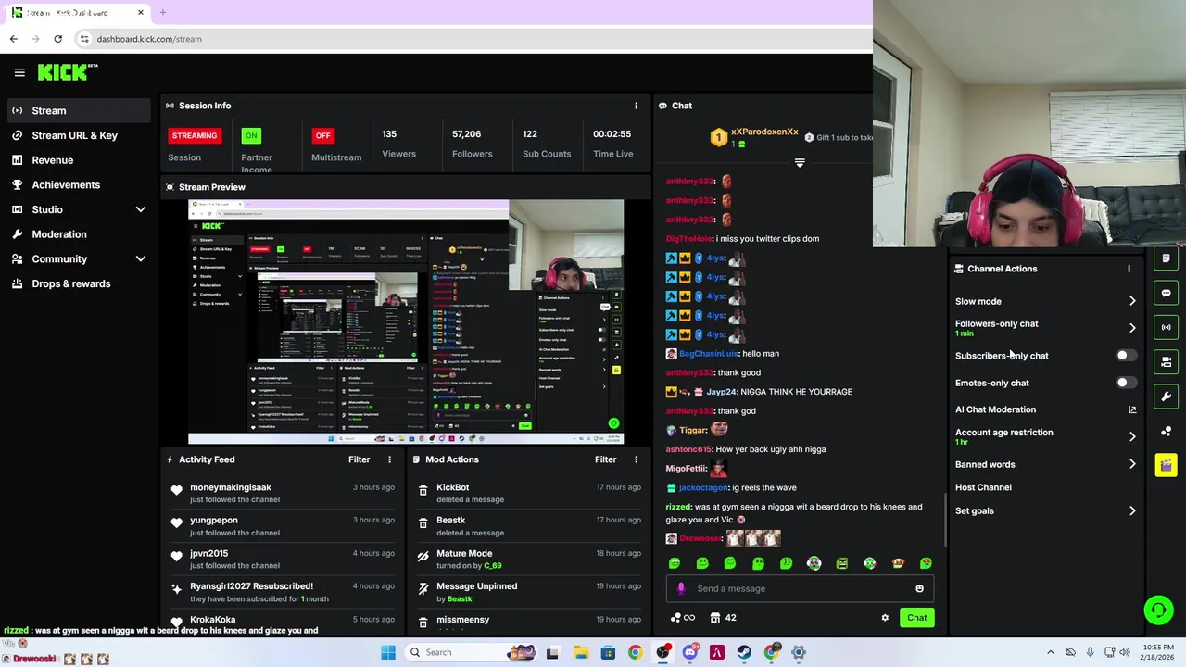1186x667 pixels.
Task: Toggle Subscribers-only chat switch
Action: click(1125, 356)
